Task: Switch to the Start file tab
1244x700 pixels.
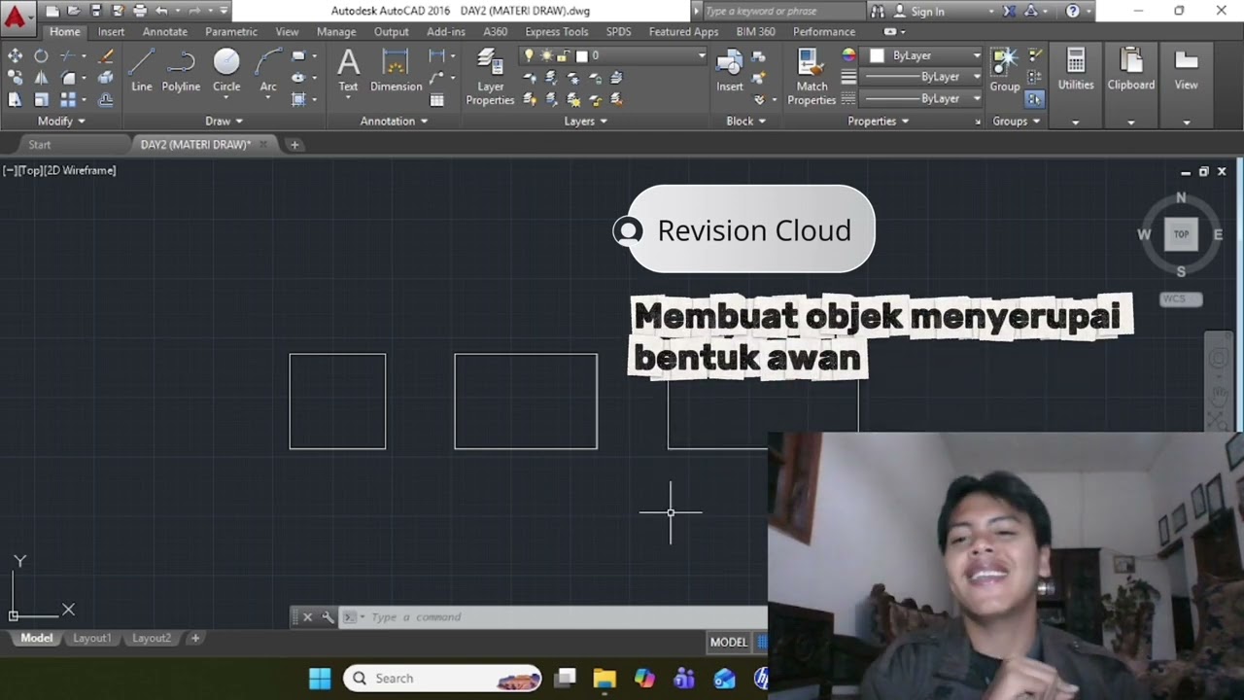Action: (40, 144)
